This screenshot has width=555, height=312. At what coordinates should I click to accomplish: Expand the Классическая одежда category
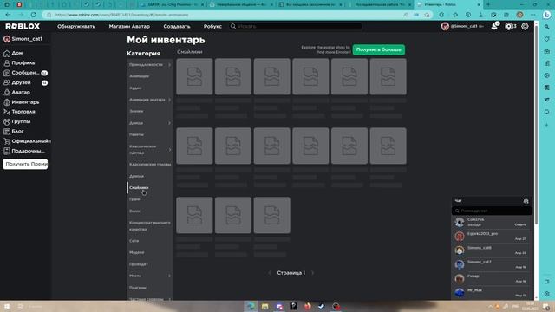[149, 150]
